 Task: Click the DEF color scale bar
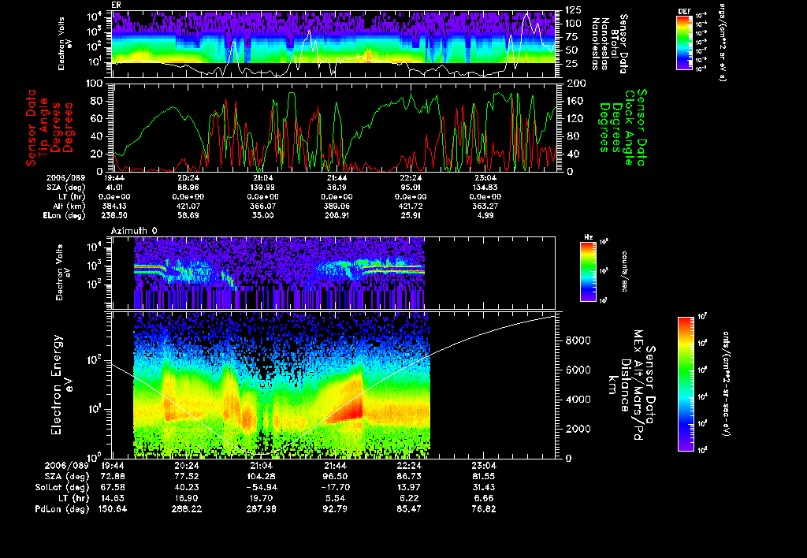click(684, 43)
